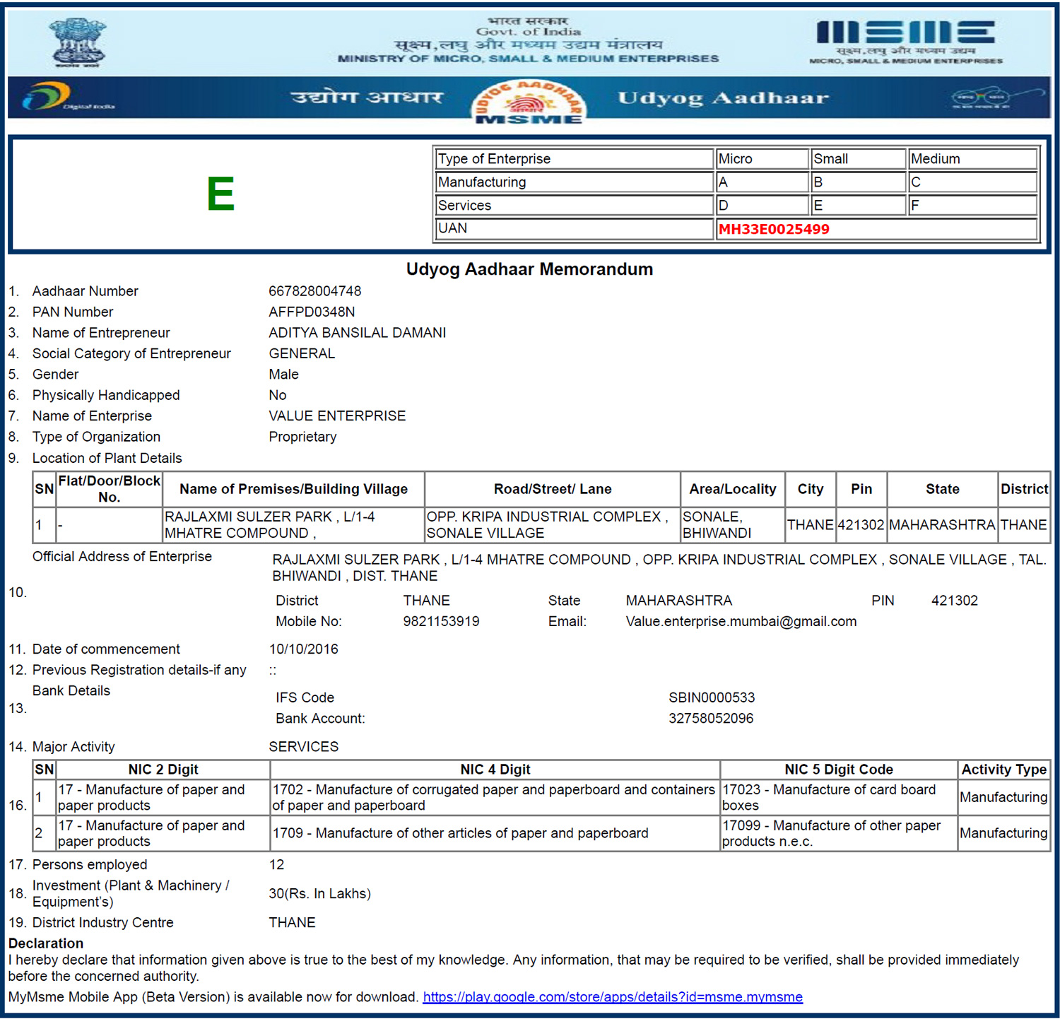
Task: Click the Digital India logo
Action: click(66, 98)
